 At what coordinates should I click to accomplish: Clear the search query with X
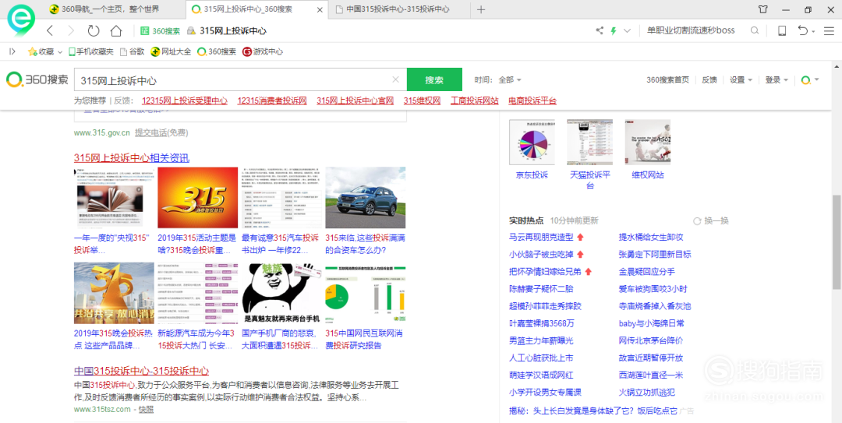pos(396,79)
